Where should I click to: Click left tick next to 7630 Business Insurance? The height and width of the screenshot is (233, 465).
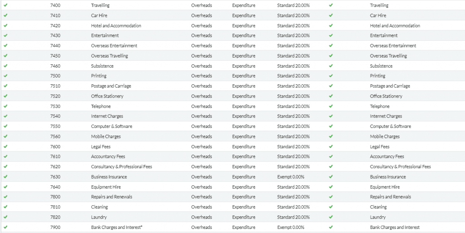5,177
